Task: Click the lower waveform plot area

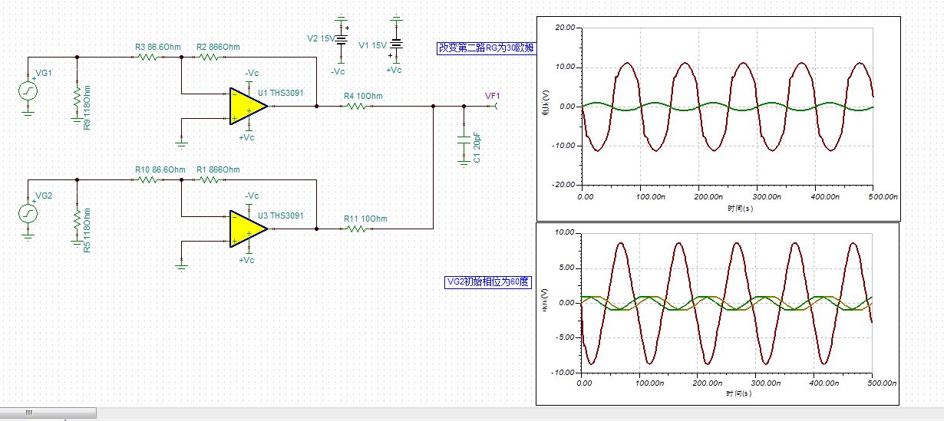Action: click(x=728, y=301)
